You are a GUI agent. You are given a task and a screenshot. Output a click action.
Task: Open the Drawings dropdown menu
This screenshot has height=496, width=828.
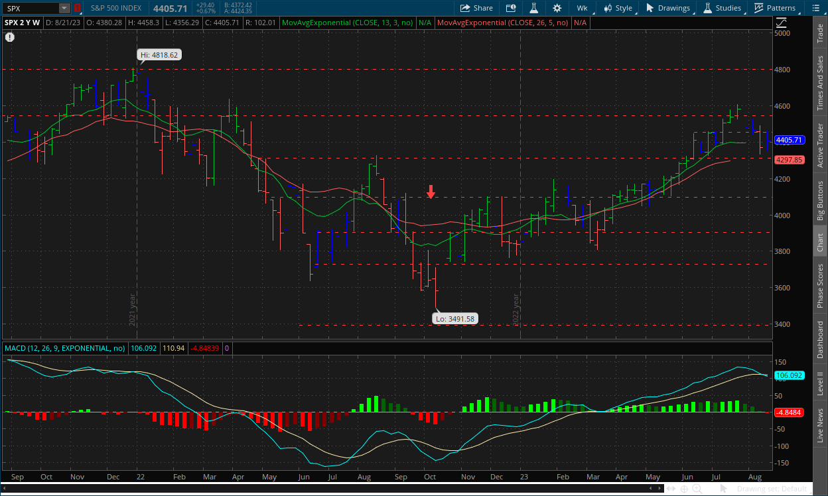tap(668, 8)
